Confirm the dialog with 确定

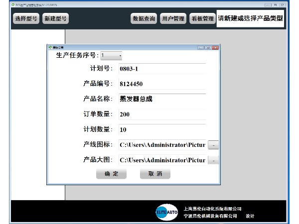click(x=111, y=174)
